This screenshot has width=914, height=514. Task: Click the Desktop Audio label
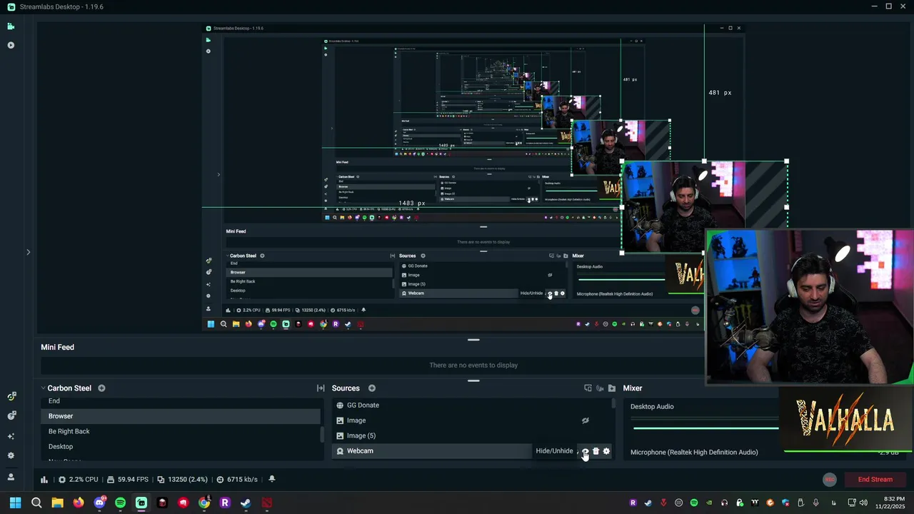(652, 407)
